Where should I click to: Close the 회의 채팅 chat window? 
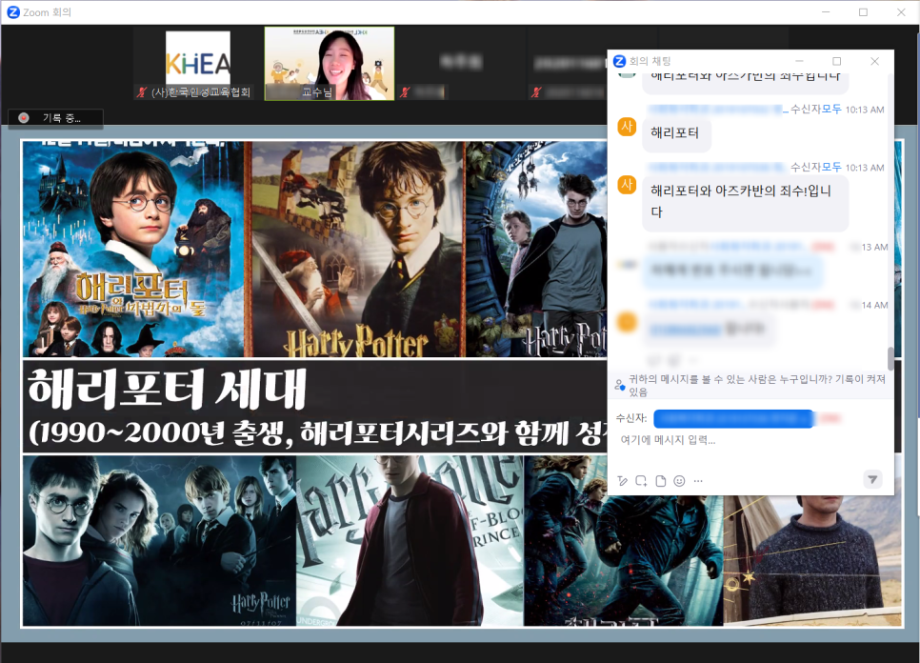(x=874, y=61)
